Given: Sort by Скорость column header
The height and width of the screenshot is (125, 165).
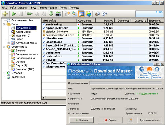Looking at the screenshot, I should (139, 20).
